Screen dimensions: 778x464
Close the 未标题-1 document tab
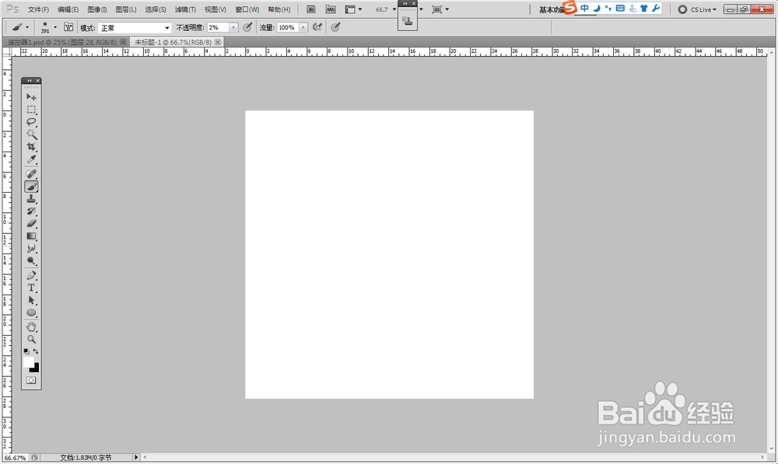(217, 42)
